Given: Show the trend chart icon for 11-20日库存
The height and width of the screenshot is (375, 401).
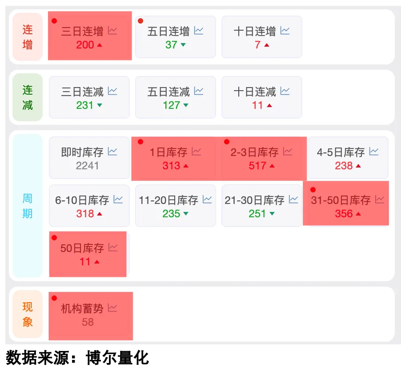Looking at the screenshot, I should click(x=207, y=199).
